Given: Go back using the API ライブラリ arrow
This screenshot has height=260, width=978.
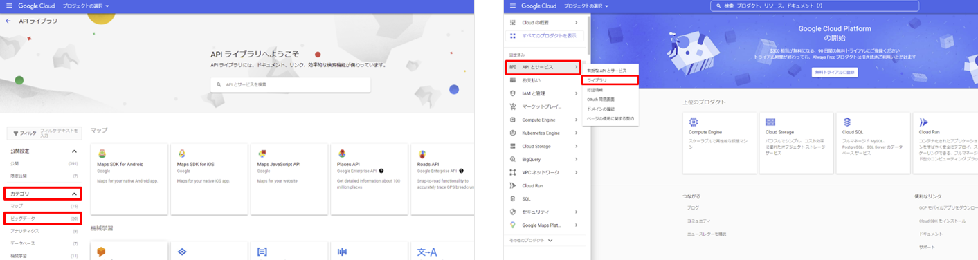Looking at the screenshot, I should pos(8,21).
